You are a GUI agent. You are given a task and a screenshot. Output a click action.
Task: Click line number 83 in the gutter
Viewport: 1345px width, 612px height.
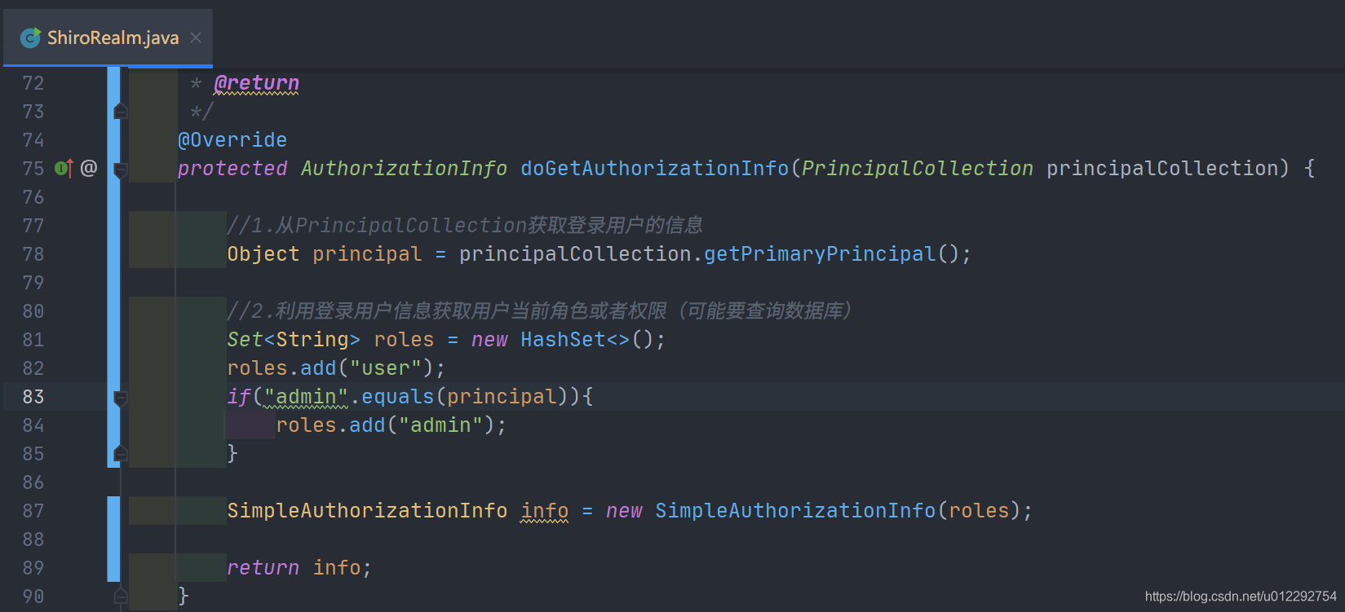tap(33, 397)
